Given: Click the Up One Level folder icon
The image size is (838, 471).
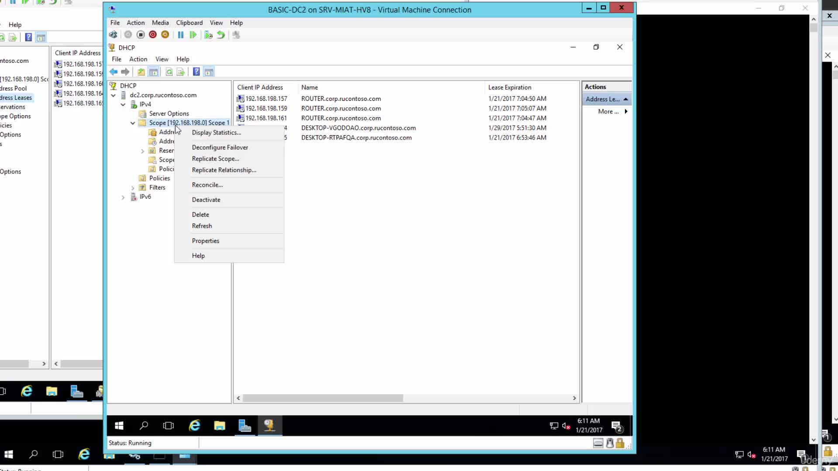Looking at the screenshot, I should pyautogui.click(x=141, y=72).
